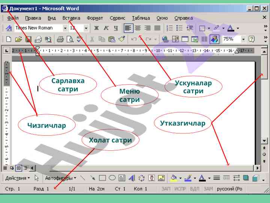
Task: Open the Вставка menu
Action: [71, 18]
